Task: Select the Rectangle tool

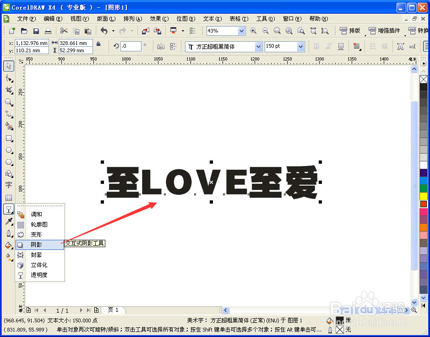Action: tap(9, 138)
